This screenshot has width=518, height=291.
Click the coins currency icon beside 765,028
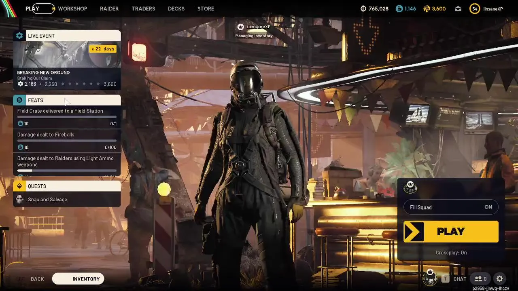pyautogui.click(x=363, y=8)
